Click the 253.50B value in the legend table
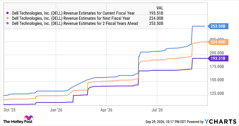Screen dimensions: 239x126 [x=156, y=24]
